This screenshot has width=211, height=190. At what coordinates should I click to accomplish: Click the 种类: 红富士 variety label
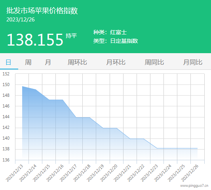[x=110, y=33]
